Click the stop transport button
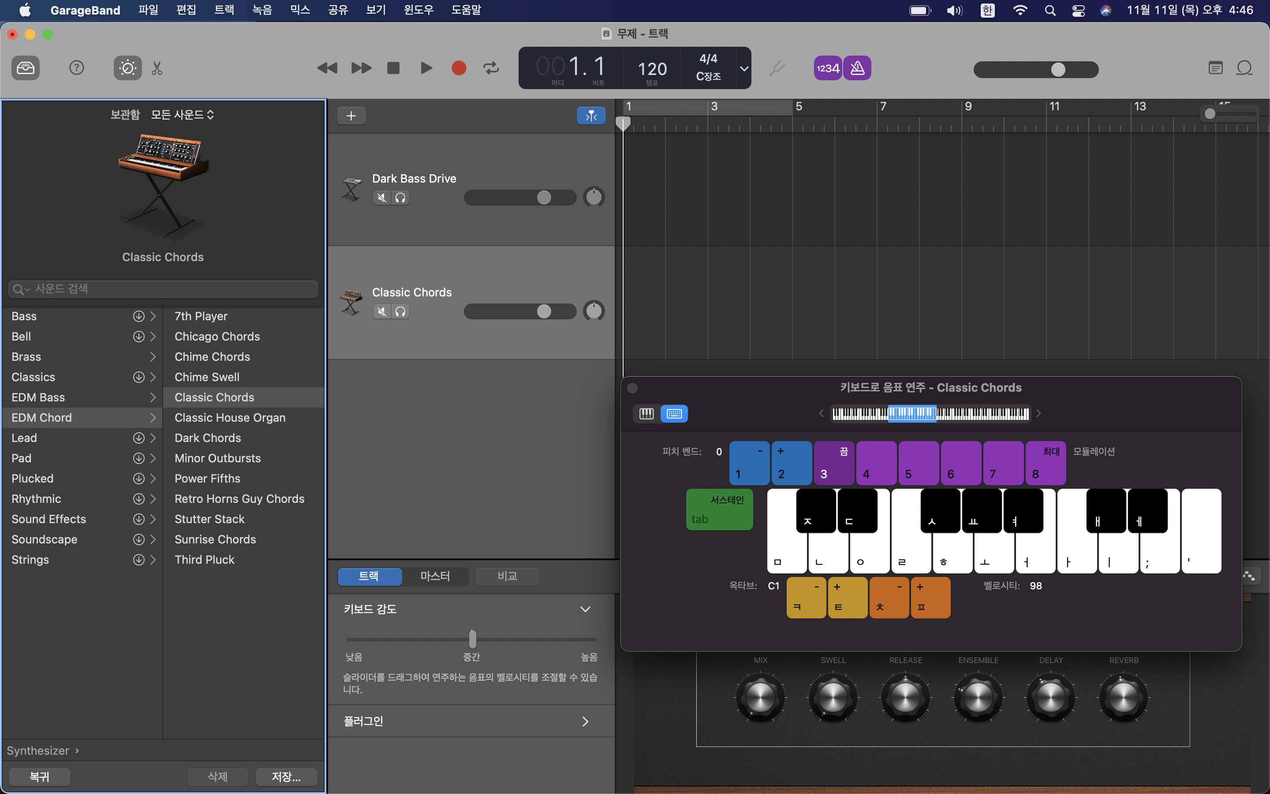The image size is (1270, 794). pyautogui.click(x=393, y=68)
